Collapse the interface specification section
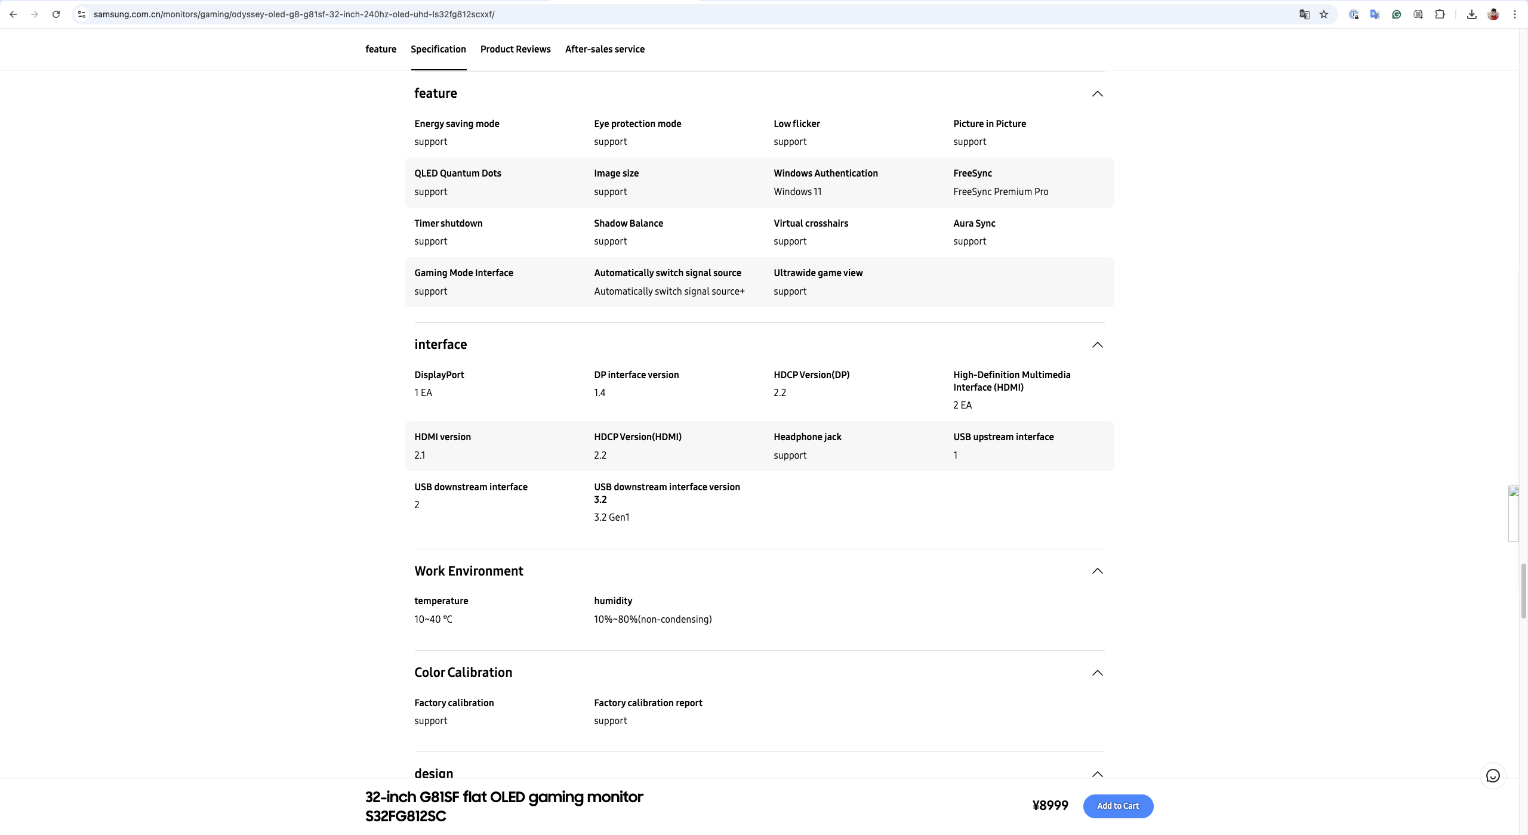This screenshot has height=835, width=1528. [1097, 345]
